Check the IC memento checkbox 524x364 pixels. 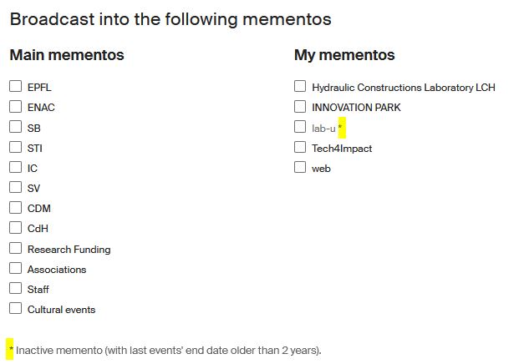(x=15, y=167)
